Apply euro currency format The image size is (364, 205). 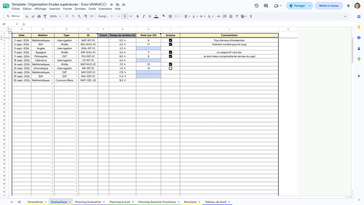67,16
